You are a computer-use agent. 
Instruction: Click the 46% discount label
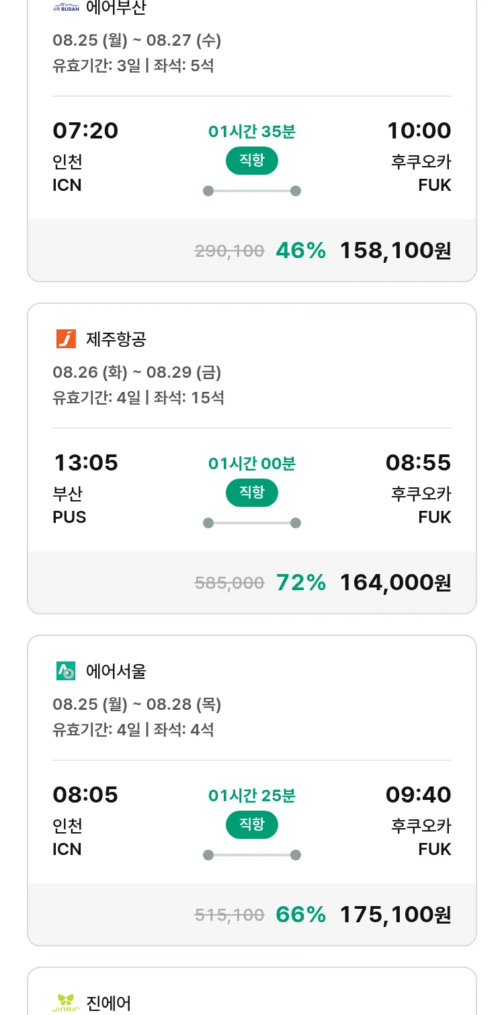301,251
